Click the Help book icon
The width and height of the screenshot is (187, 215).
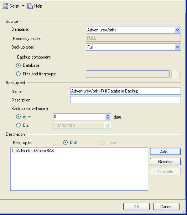[x=30, y=6]
